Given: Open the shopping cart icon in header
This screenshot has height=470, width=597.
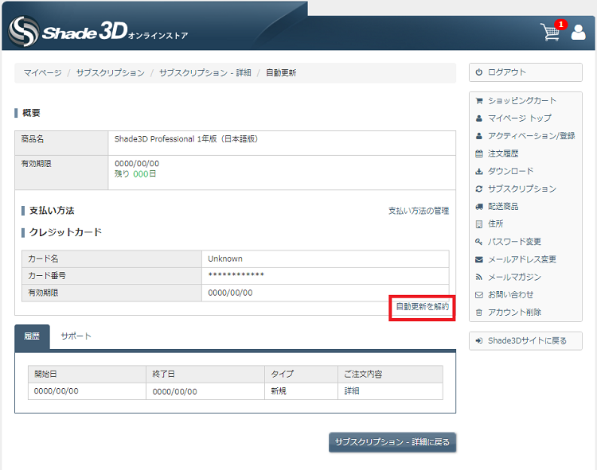Looking at the screenshot, I should coord(550,32).
